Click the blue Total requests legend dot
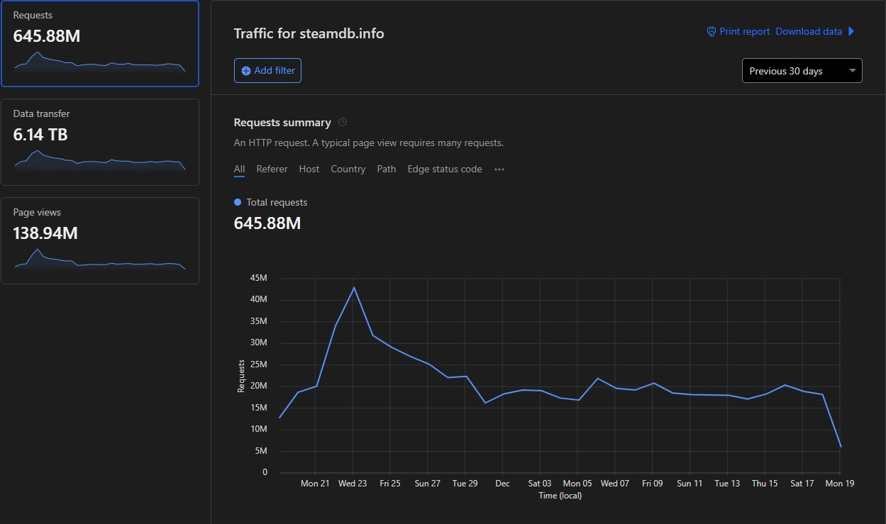This screenshot has height=524, width=886. [x=238, y=203]
